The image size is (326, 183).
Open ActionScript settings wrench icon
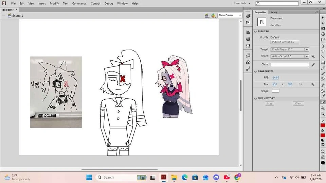click(313, 56)
